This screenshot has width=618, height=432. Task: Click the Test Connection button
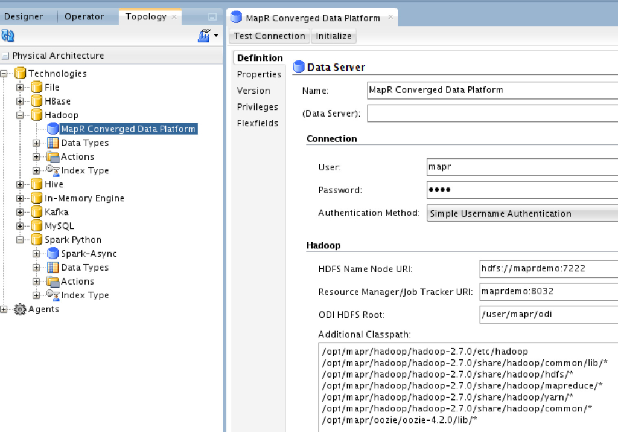(x=269, y=36)
